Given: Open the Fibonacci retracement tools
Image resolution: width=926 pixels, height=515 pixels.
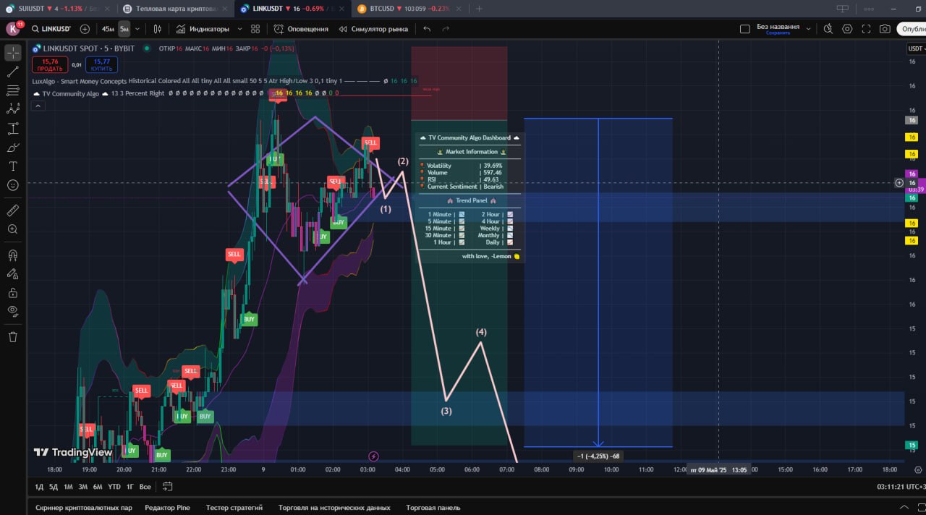Looking at the screenshot, I should click(13, 90).
